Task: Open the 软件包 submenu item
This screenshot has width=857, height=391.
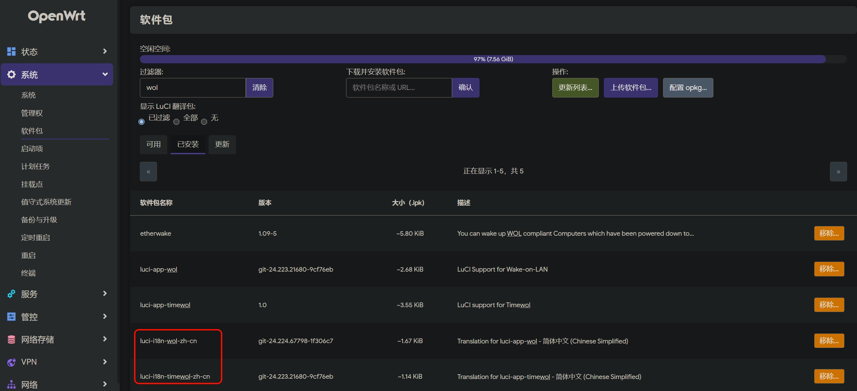Action: 32,131
